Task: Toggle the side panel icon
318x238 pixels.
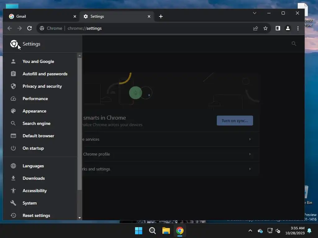Action: pyautogui.click(x=278, y=28)
